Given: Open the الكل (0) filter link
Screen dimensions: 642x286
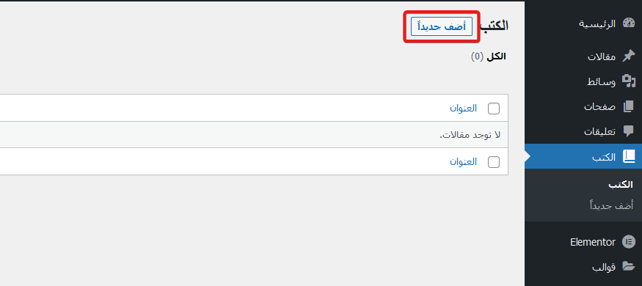Looking at the screenshot, I should point(489,57).
